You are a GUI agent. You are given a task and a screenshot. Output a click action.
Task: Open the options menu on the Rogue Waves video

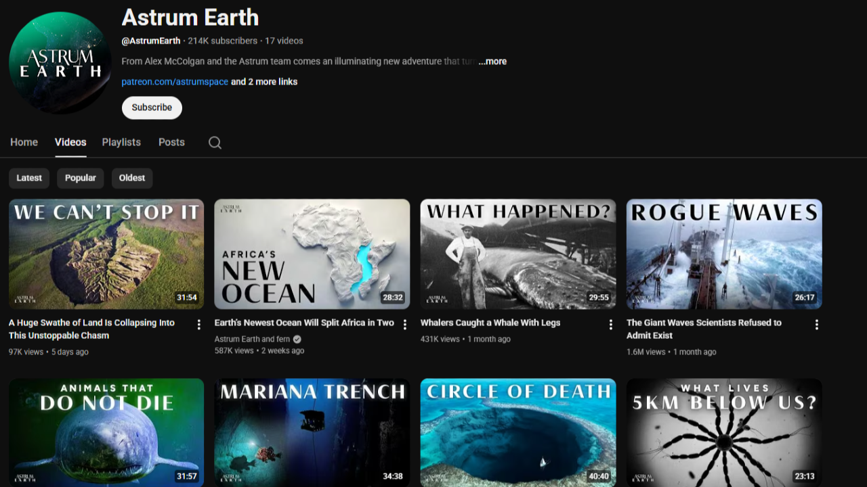pyautogui.click(x=816, y=325)
